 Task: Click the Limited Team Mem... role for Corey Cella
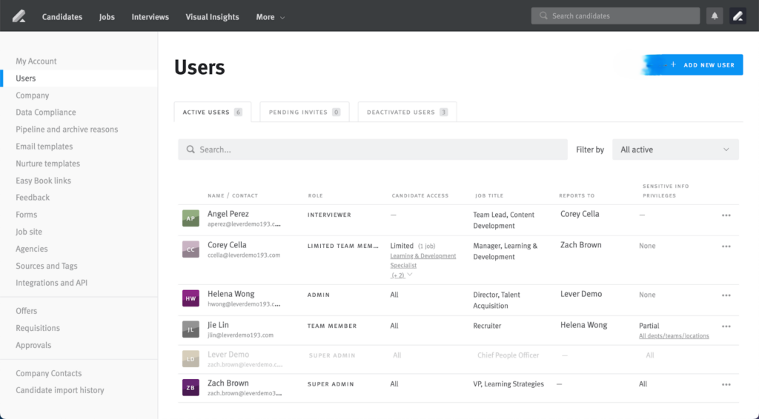(342, 246)
